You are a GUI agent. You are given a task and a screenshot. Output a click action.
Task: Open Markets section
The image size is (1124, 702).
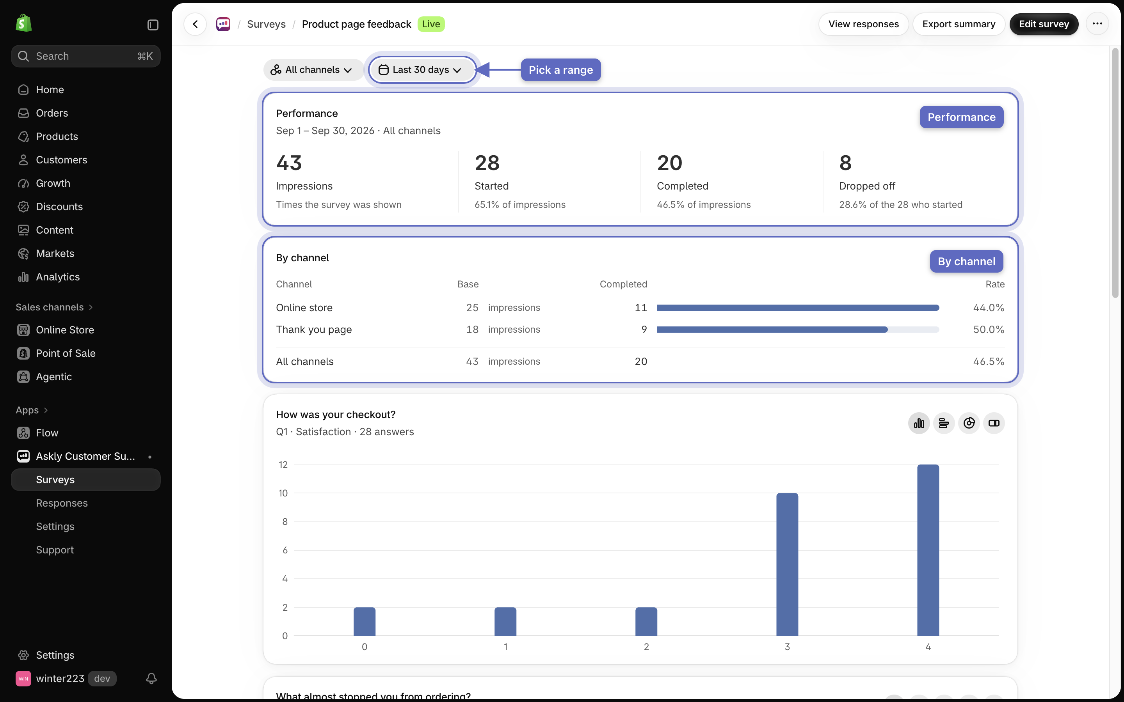tap(86, 253)
